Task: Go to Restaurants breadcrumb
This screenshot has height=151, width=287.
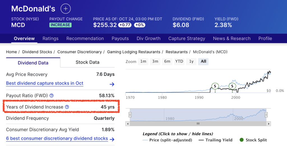Action: (177, 52)
